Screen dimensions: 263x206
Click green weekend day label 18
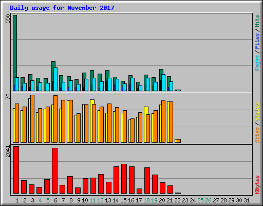tap(146, 200)
